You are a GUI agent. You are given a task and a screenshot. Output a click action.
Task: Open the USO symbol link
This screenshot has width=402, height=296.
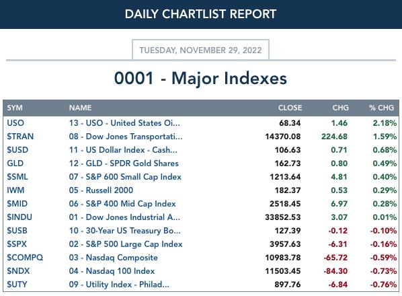pyautogui.click(x=15, y=123)
